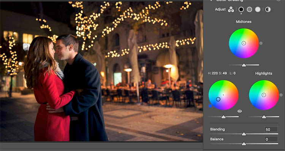This screenshot has height=151, width=285.
Task: Click the blue hue dot outside the Shadows wheel
Action: (210, 106)
